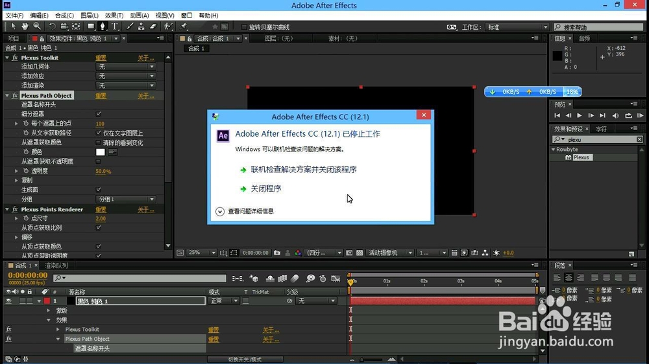Uncheck 生成面 checkbox
The image size is (649, 364).
point(99,190)
